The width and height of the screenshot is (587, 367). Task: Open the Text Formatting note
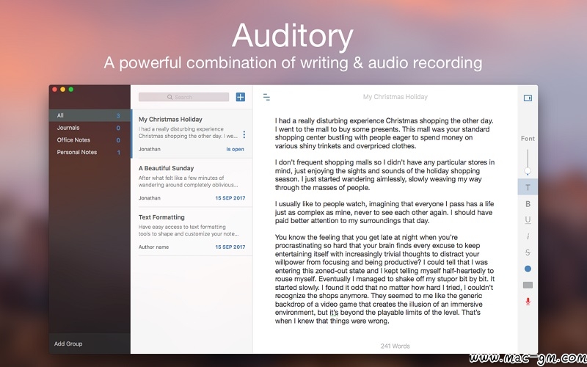[x=192, y=232]
